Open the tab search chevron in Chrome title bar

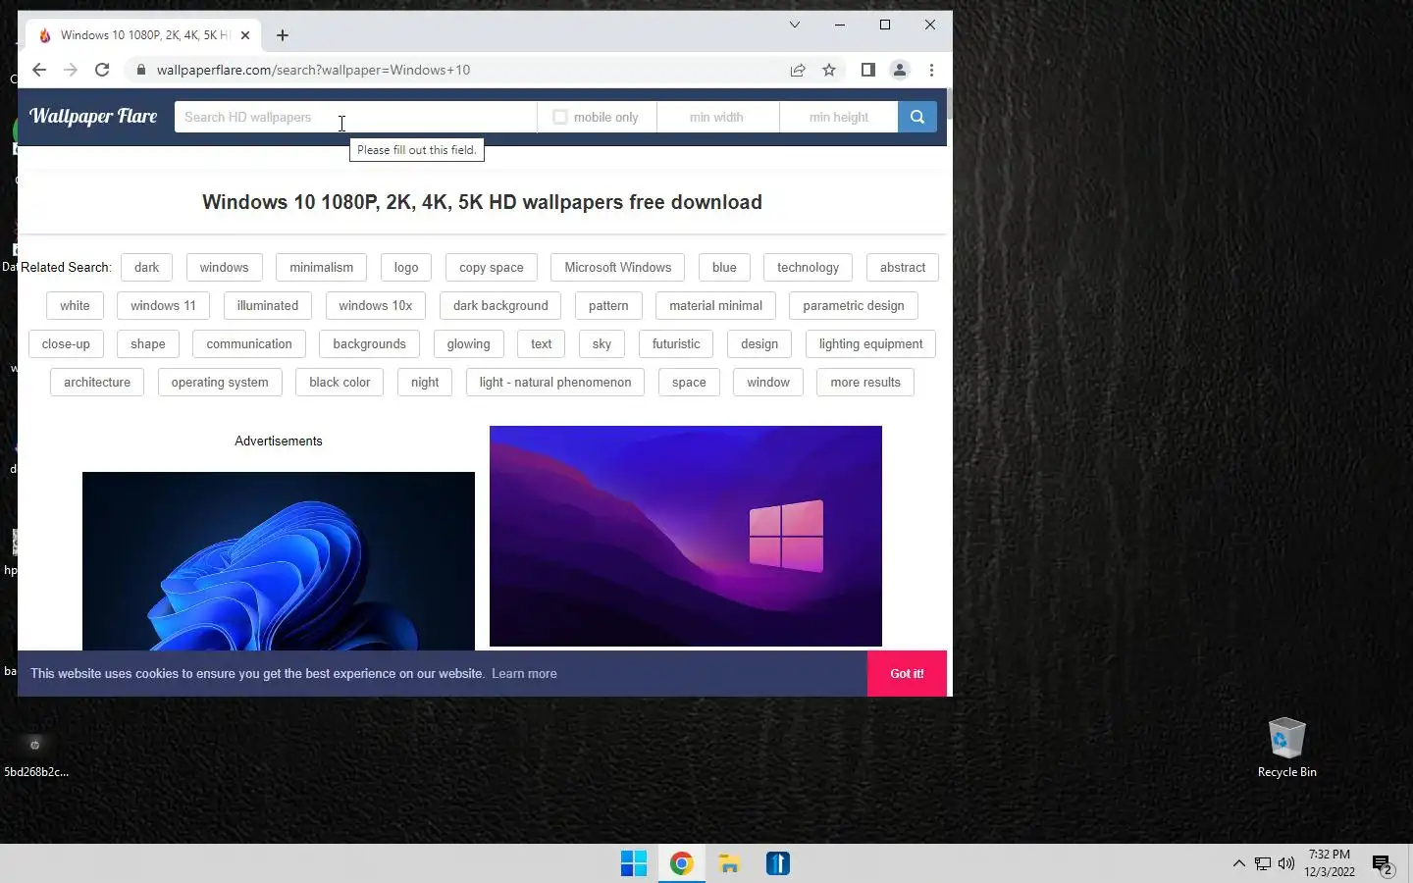[795, 25]
